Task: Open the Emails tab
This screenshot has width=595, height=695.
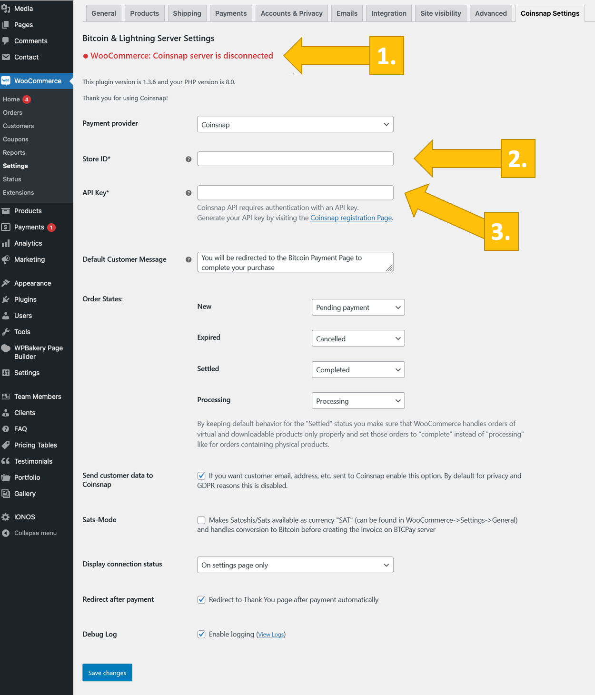Action: pos(347,13)
